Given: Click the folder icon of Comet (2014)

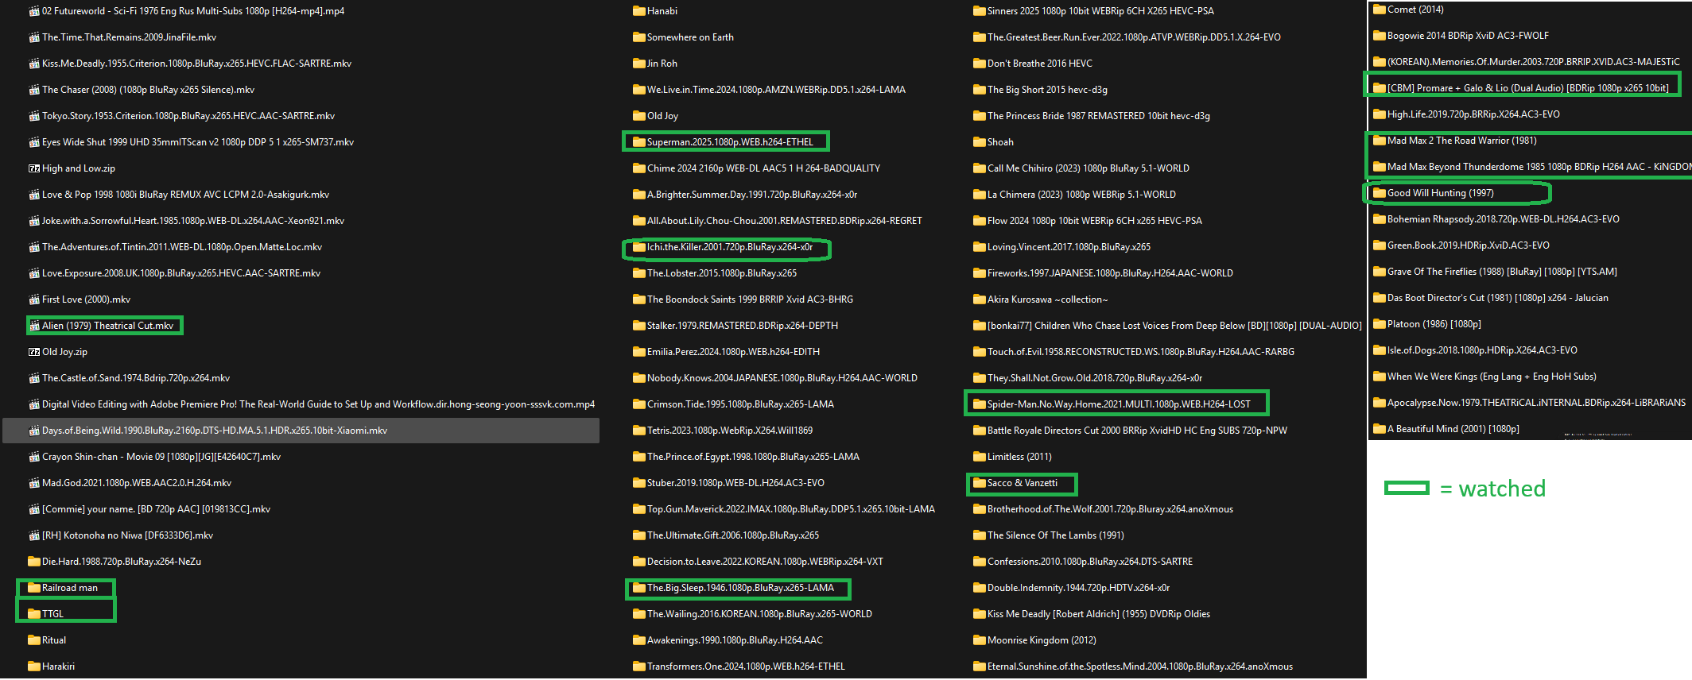Looking at the screenshot, I should 1380,10.
